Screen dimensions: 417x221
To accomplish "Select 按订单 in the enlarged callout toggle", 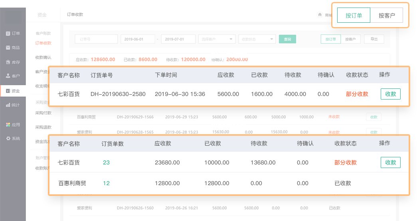I will tap(354, 16).
